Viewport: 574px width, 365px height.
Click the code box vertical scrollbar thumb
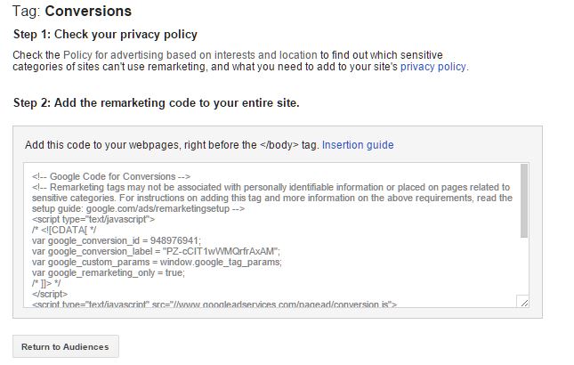click(524, 200)
